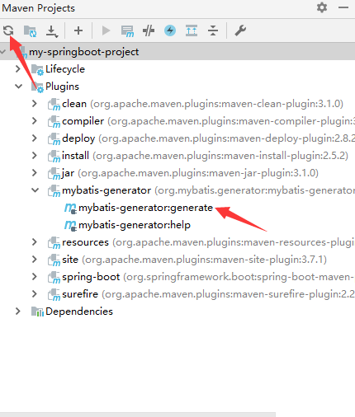Click the Collapse All toolbar icon
Image resolution: width=355 pixels, height=417 pixels.
click(x=213, y=30)
